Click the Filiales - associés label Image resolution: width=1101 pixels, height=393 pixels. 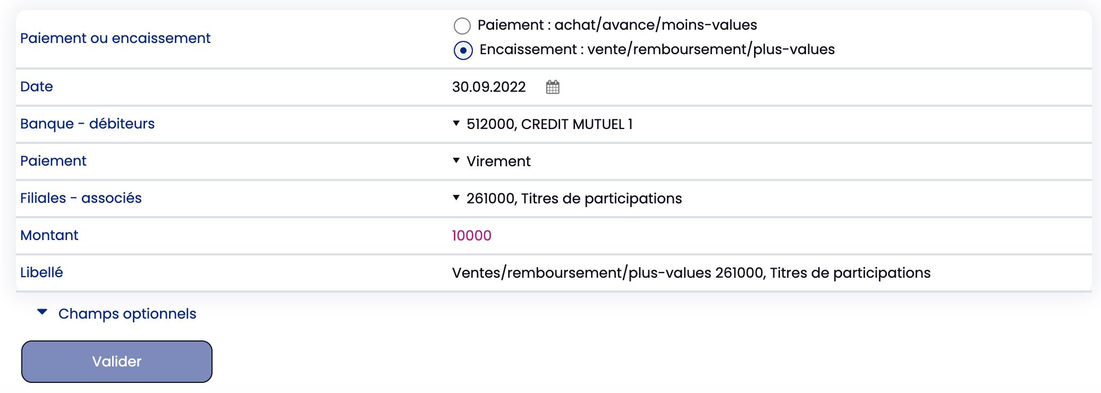pyautogui.click(x=81, y=198)
